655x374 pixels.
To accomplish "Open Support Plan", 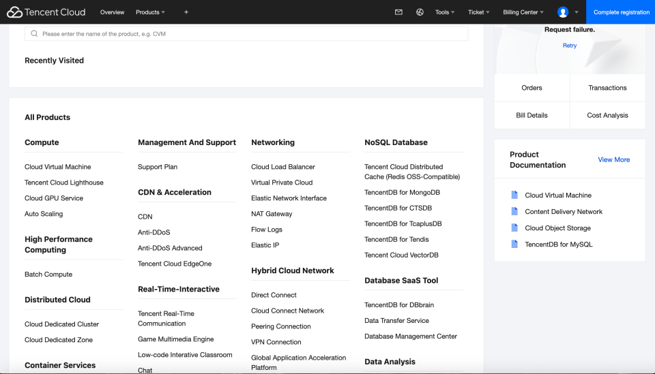I will click(158, 167).
